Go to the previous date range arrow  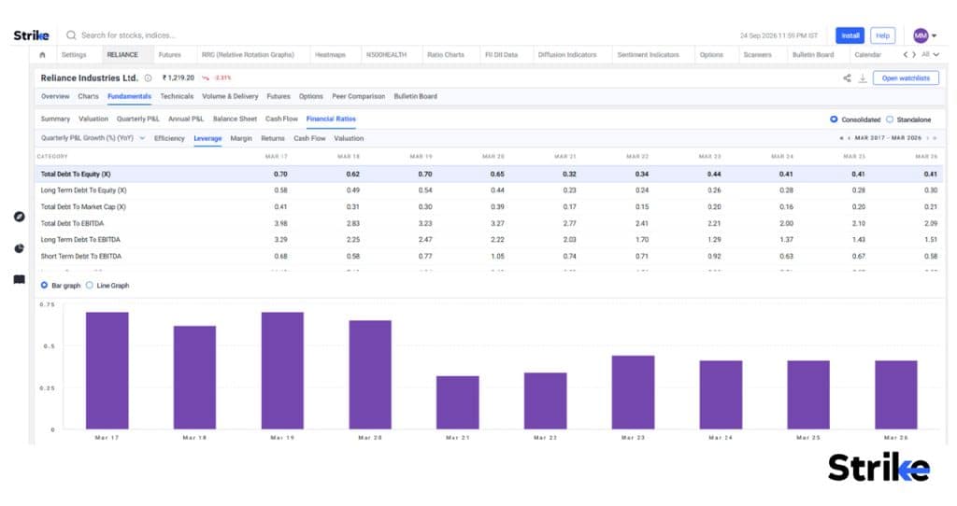tap(849, 138)
